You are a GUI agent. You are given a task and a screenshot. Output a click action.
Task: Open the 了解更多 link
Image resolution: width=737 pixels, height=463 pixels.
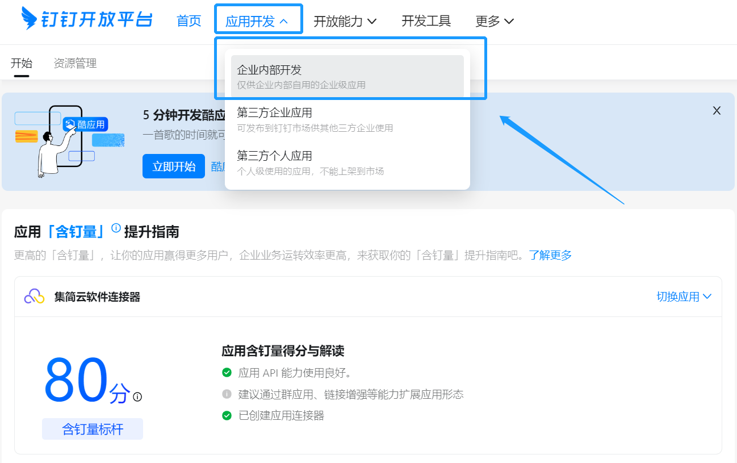tap(550, 255)
